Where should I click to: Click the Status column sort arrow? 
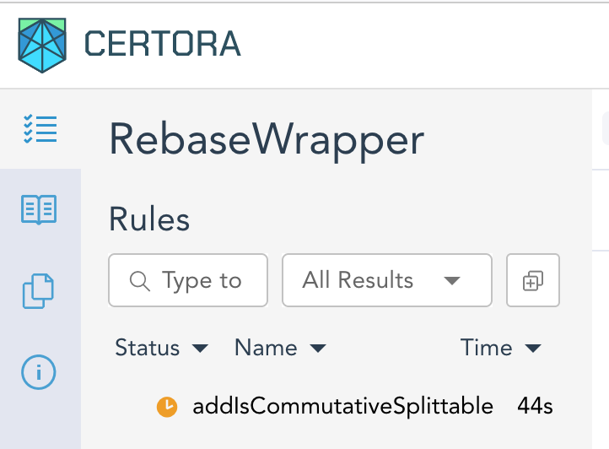201,349
